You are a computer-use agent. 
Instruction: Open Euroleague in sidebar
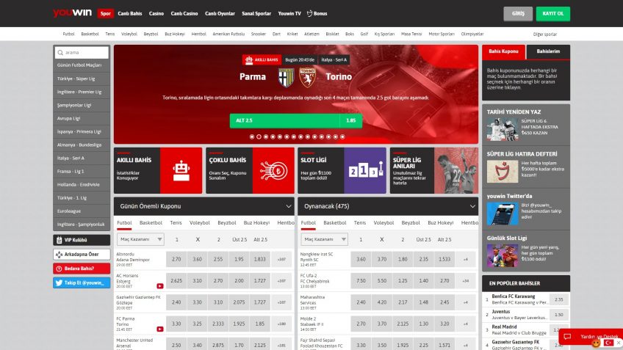[x=82, y=211]
